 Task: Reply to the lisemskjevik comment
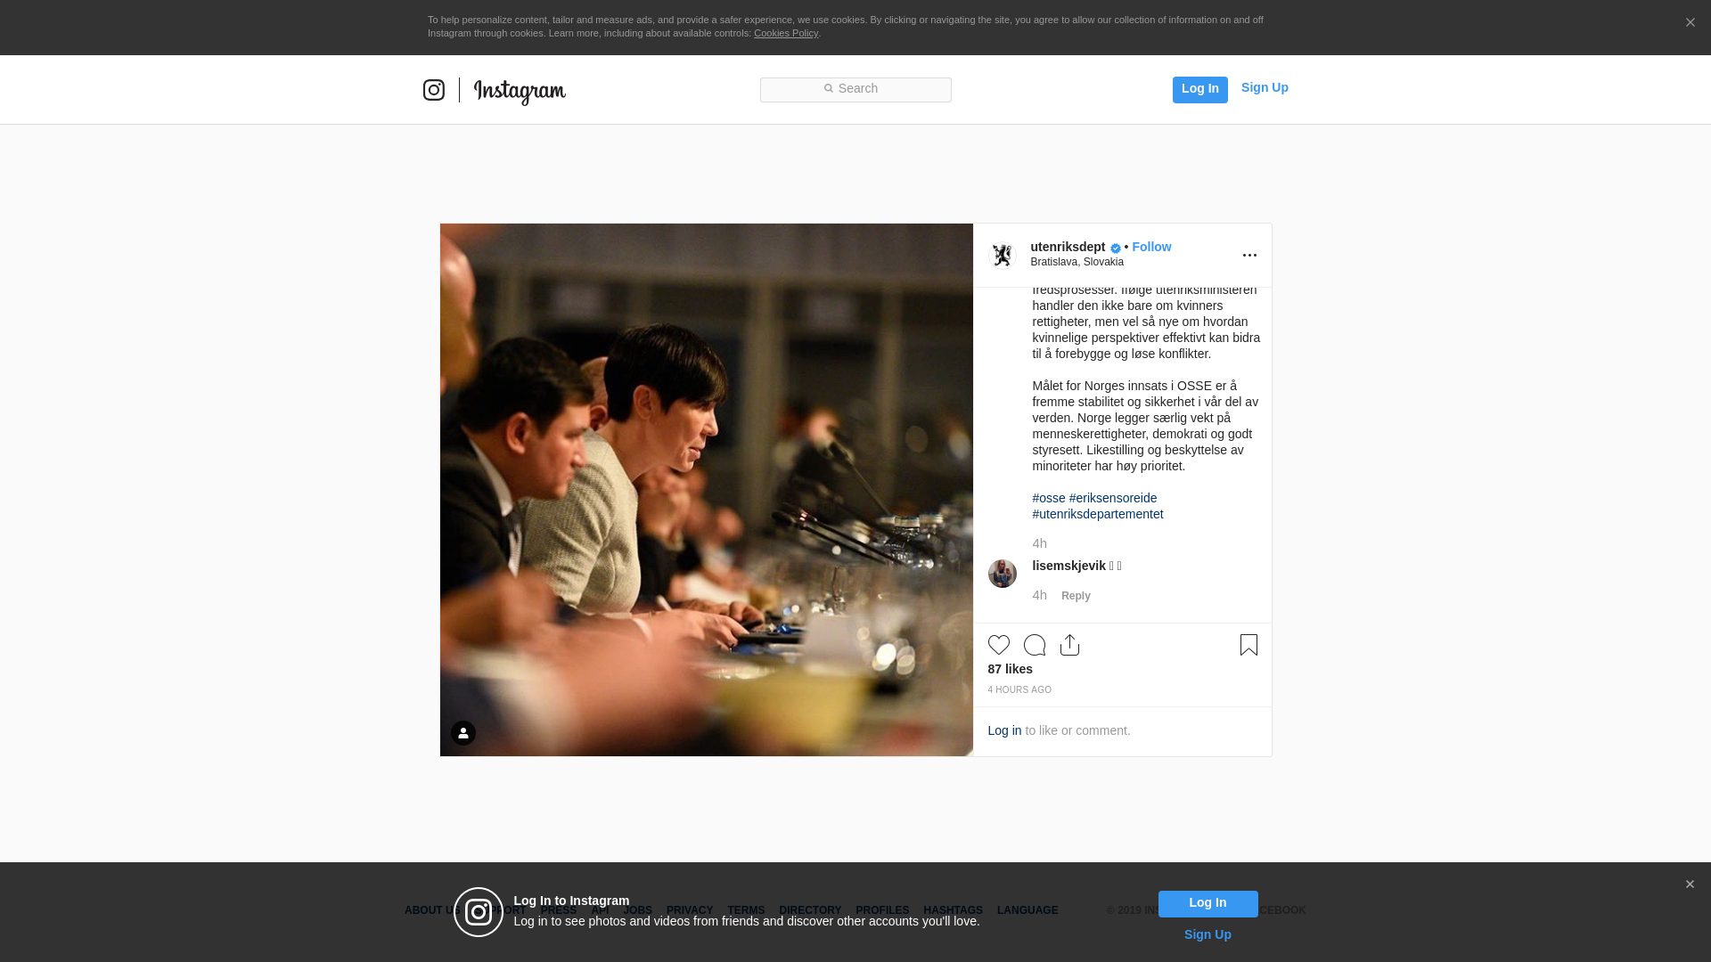[x=1076, y=596]
